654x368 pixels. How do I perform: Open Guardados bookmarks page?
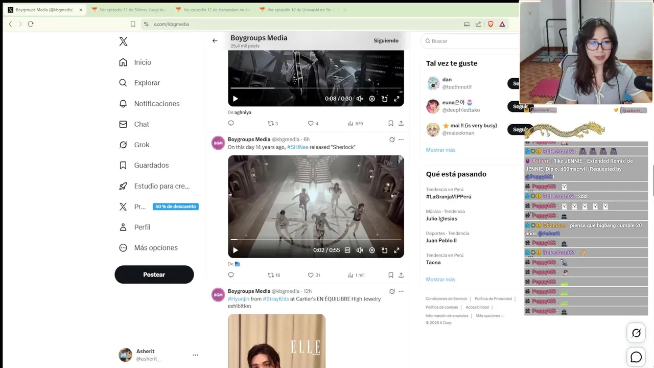point(144,165)
